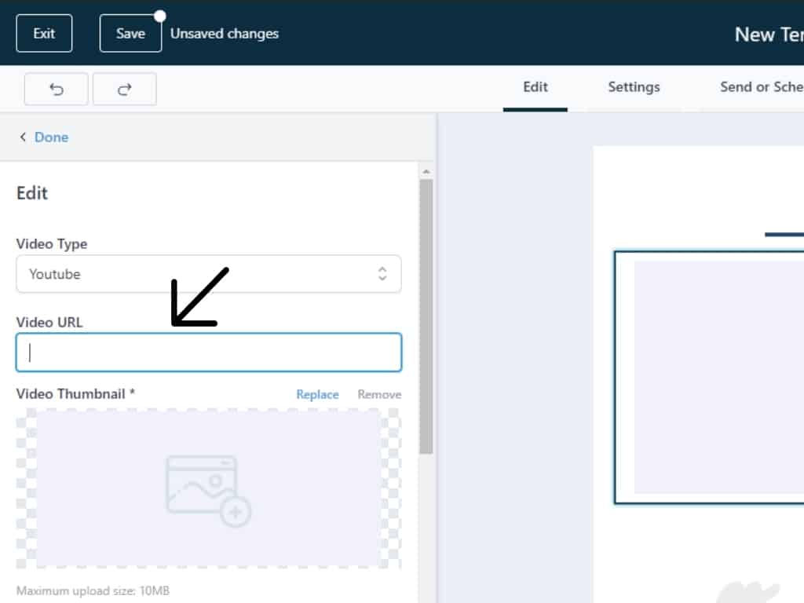Viewport: 804px width, 603px height.
Task: Click the left panel scrollbar up arrow
Action: pos(426,171)
